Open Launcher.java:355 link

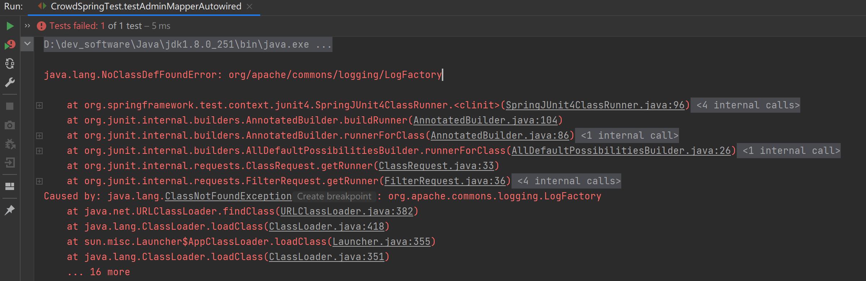[x=382, y=242]
